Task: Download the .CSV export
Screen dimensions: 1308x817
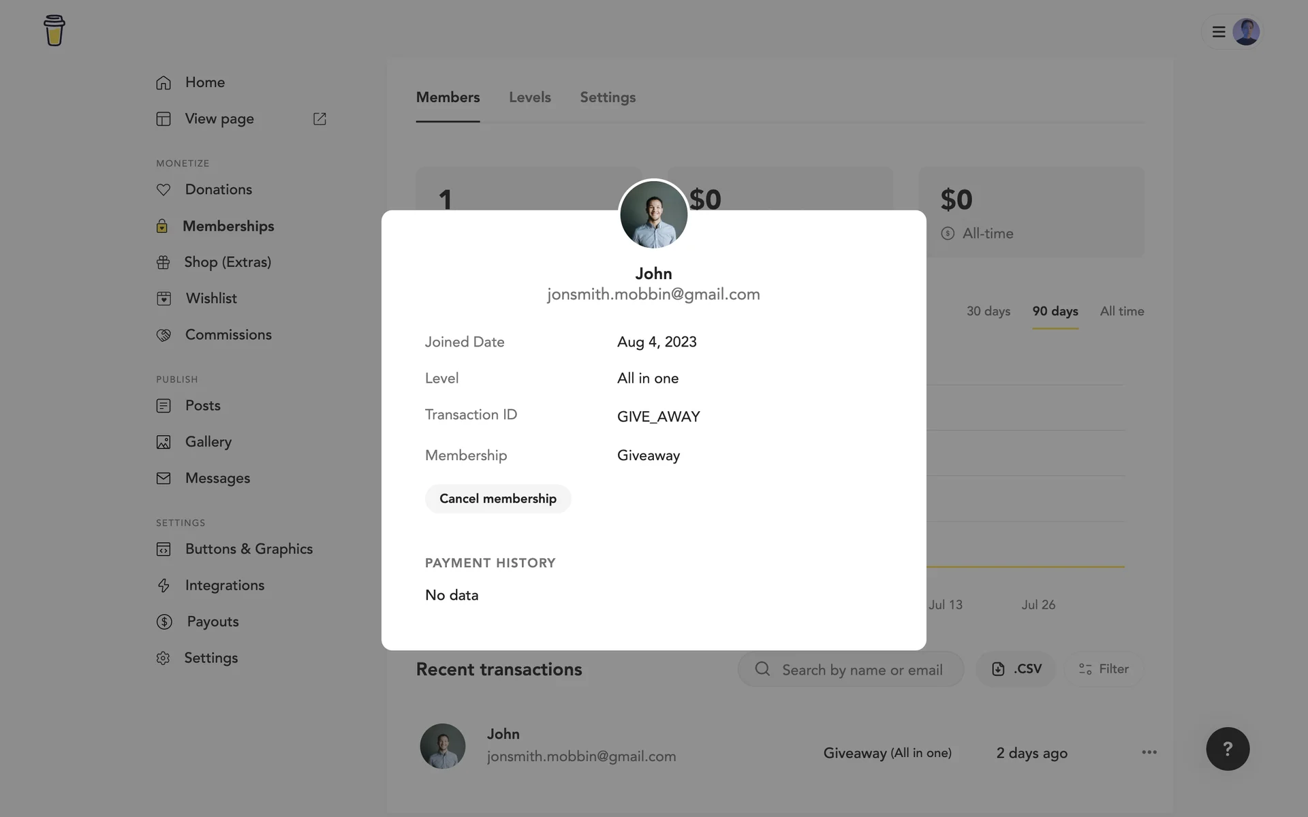Action: tap(1016, 669)
